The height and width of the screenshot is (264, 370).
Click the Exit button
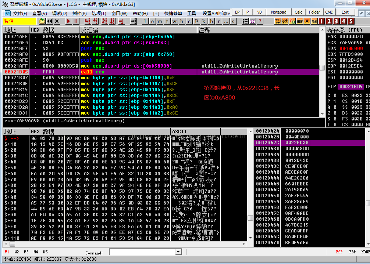345,12
